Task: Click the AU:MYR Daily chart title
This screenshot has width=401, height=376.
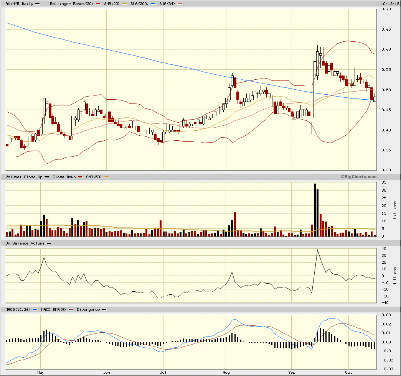Action: coord(20,3)
